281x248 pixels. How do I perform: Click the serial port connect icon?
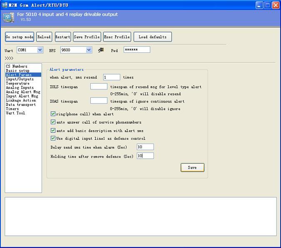pos(101,50)
